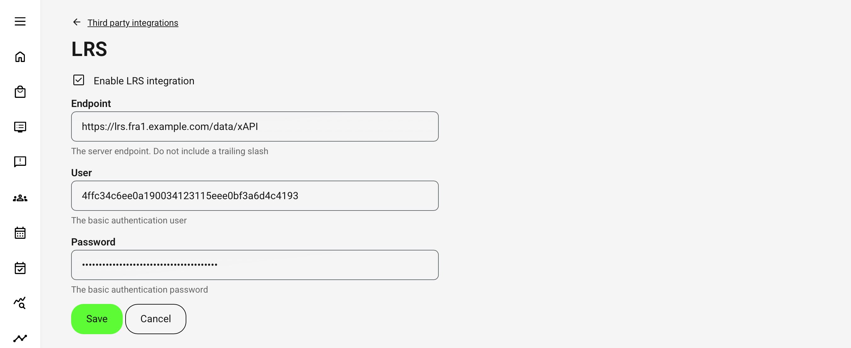
Task: Disable the Enable LRS integration checkbox
Action: pos(78,80)
